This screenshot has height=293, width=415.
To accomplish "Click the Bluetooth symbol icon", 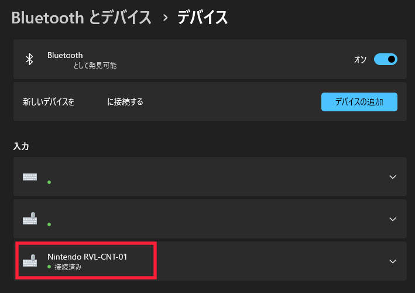I will point(29,59).
